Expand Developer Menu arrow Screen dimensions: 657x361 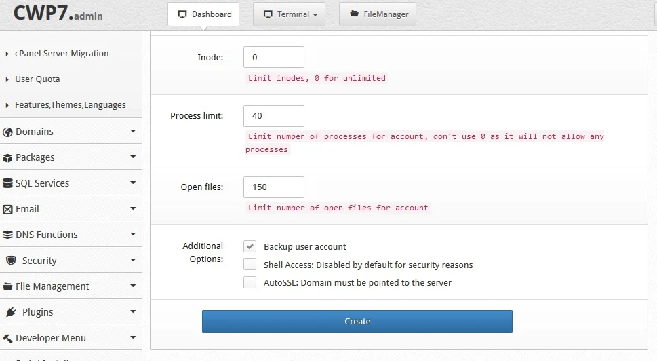[133, 337]
